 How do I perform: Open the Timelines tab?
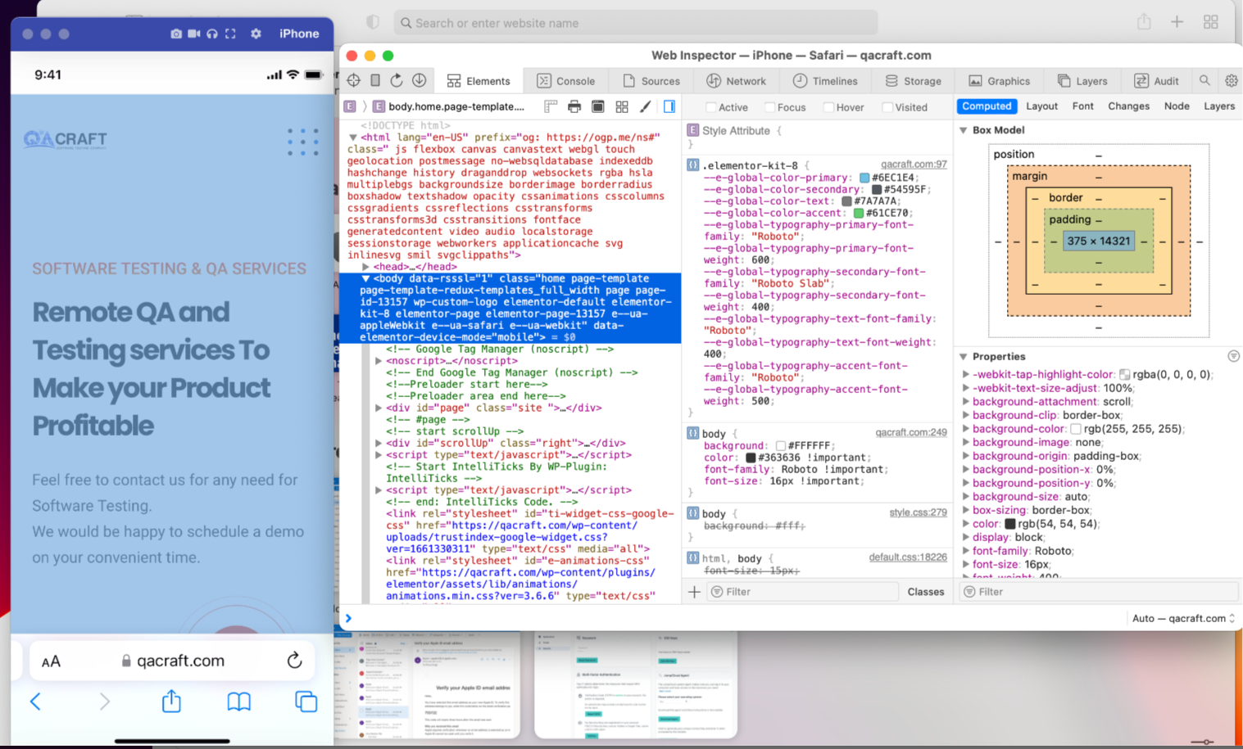[x=825, y=81]
